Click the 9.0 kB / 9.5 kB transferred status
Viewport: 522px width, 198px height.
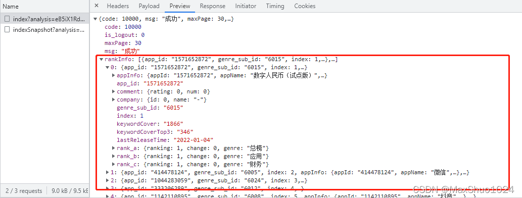tap(70, 191)
